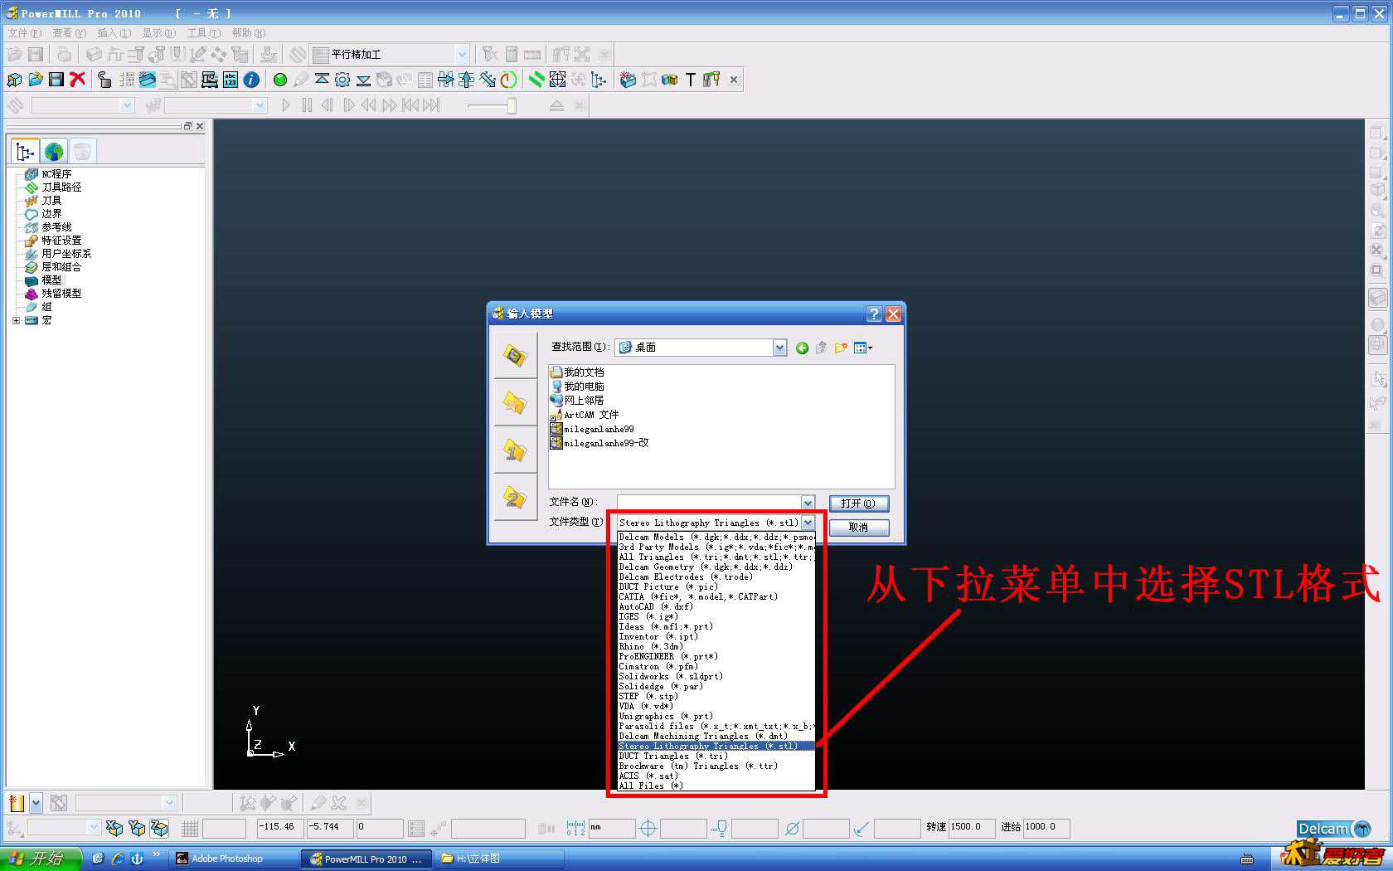Switch to Adobe Photoshop in taskbar
Screen dimensions: 1393x871
point(235,859)
